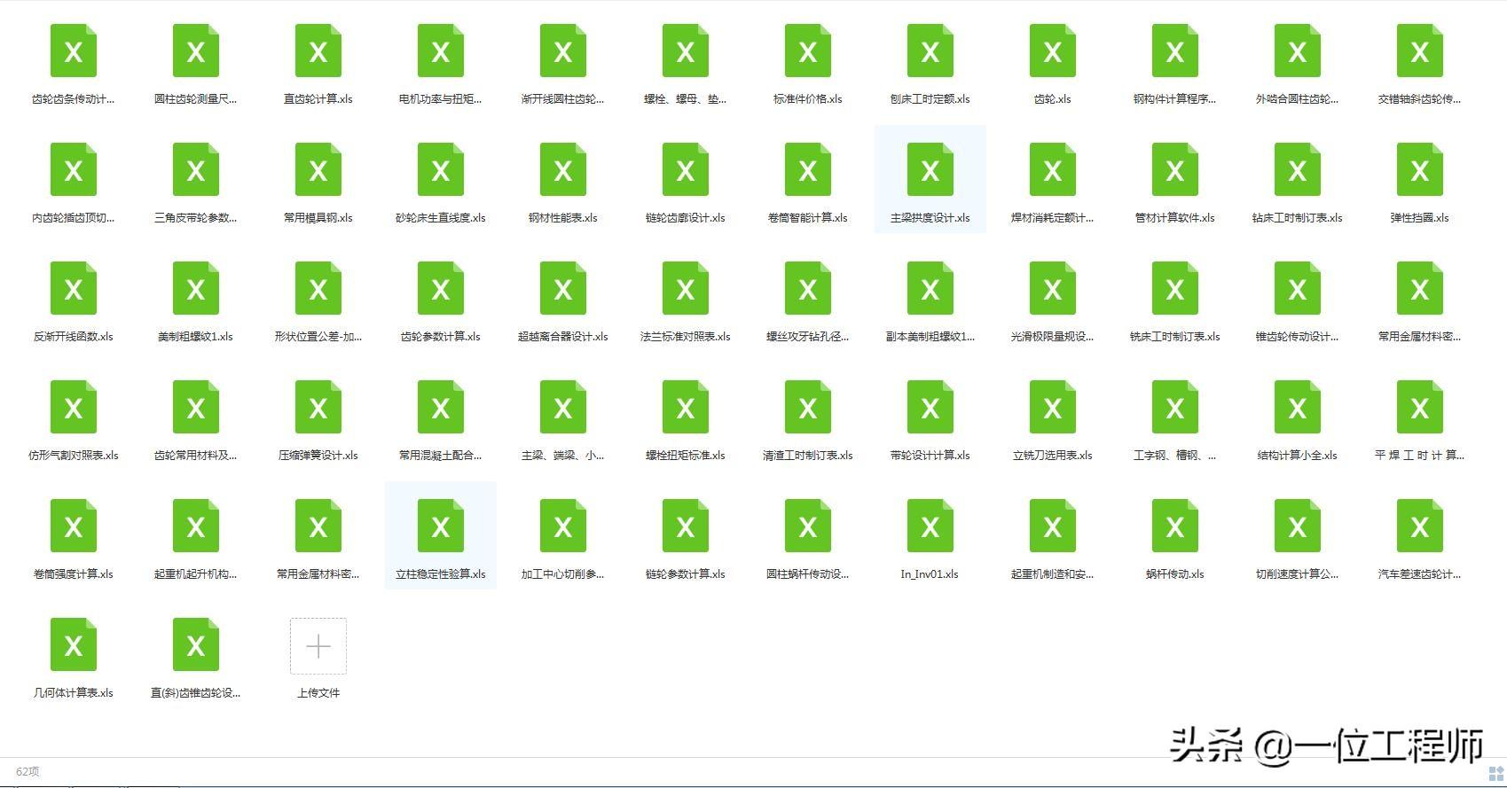Click the file name 管材计算软件.xls
1507x788 pixels.
(1175, 218)
